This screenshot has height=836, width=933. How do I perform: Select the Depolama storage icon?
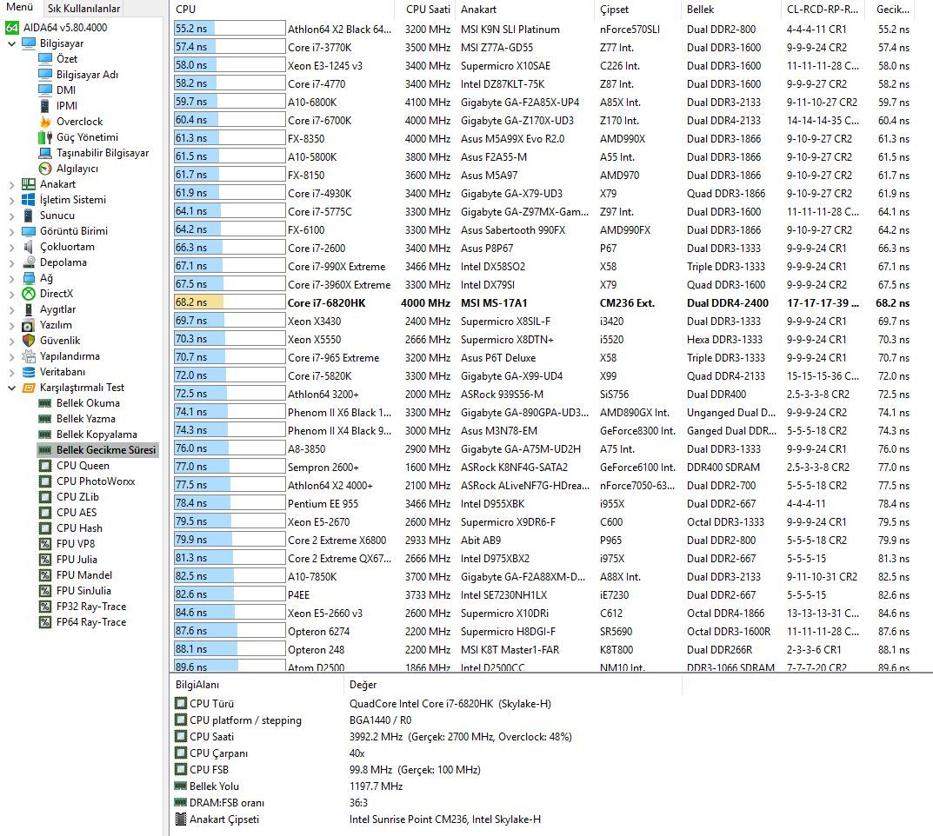click(29, 262)
